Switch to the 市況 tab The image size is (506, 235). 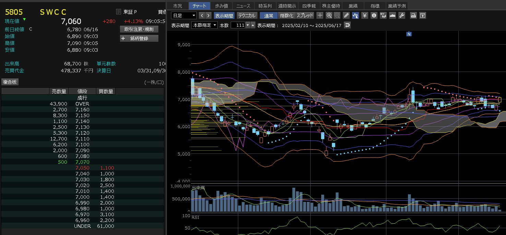tap(178, 6)
